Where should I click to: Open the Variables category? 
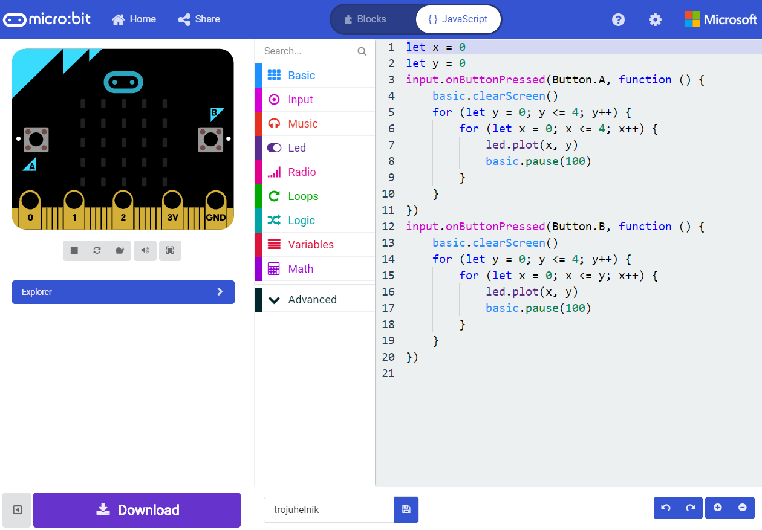tap(310, 244)
